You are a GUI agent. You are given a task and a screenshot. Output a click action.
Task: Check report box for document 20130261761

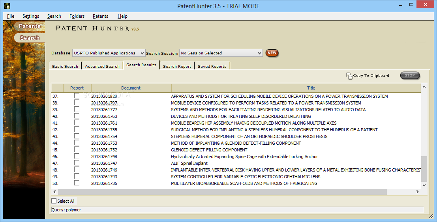[x=76, y=123]
